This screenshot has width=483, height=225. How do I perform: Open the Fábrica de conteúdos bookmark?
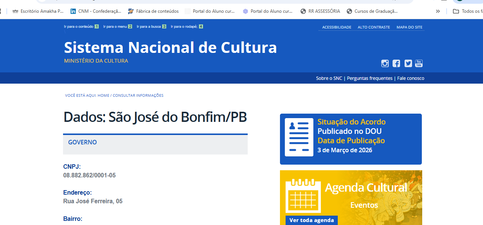[153, 11]
